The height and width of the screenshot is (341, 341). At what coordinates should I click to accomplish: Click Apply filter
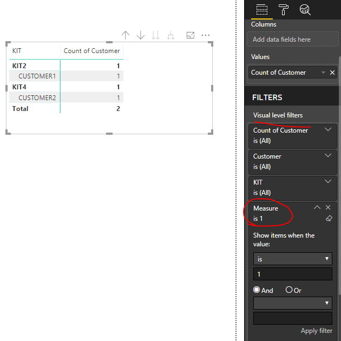pyautogui.click(x=317, y=331)
